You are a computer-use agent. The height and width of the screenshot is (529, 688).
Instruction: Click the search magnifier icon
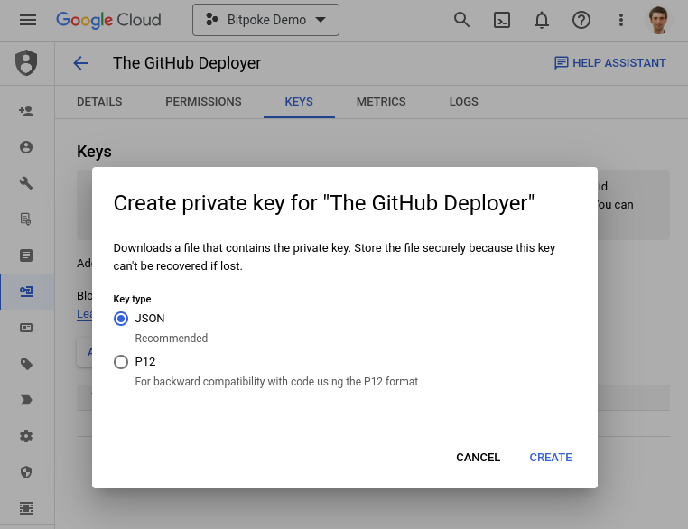pos(461,20)
